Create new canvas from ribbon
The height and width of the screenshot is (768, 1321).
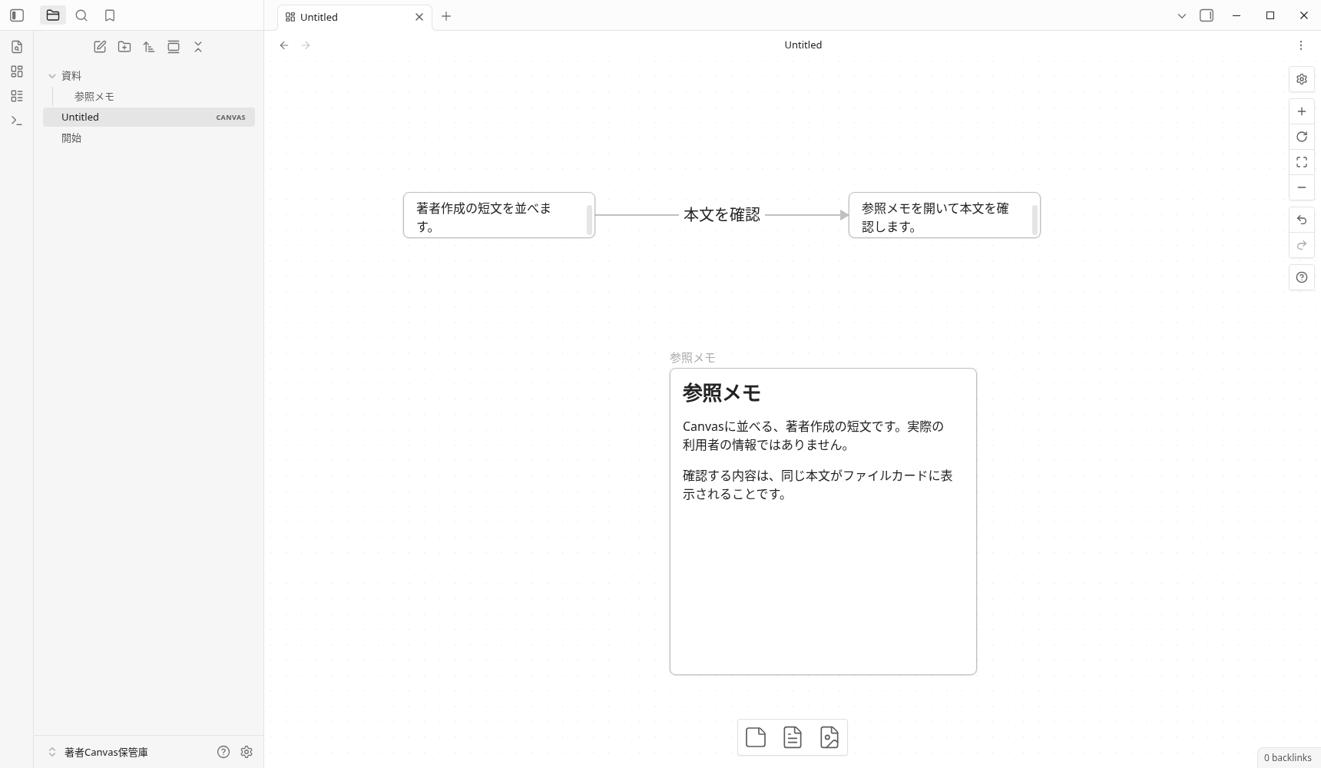tap(17, 71)
